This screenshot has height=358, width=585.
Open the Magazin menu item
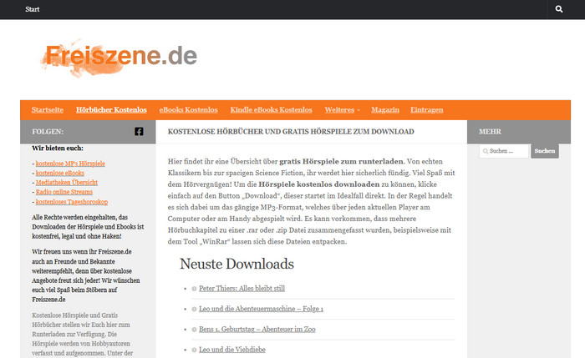point(385,110)
